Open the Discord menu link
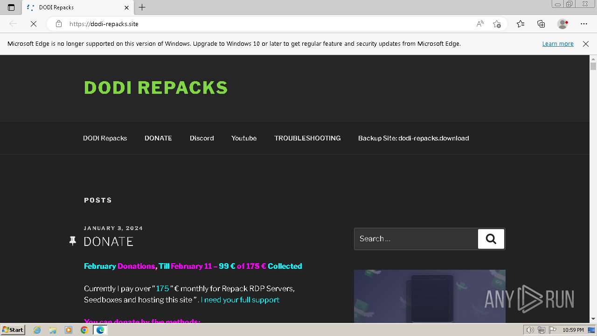This screenshot has width=597, height=336. (x=202, y=138)
